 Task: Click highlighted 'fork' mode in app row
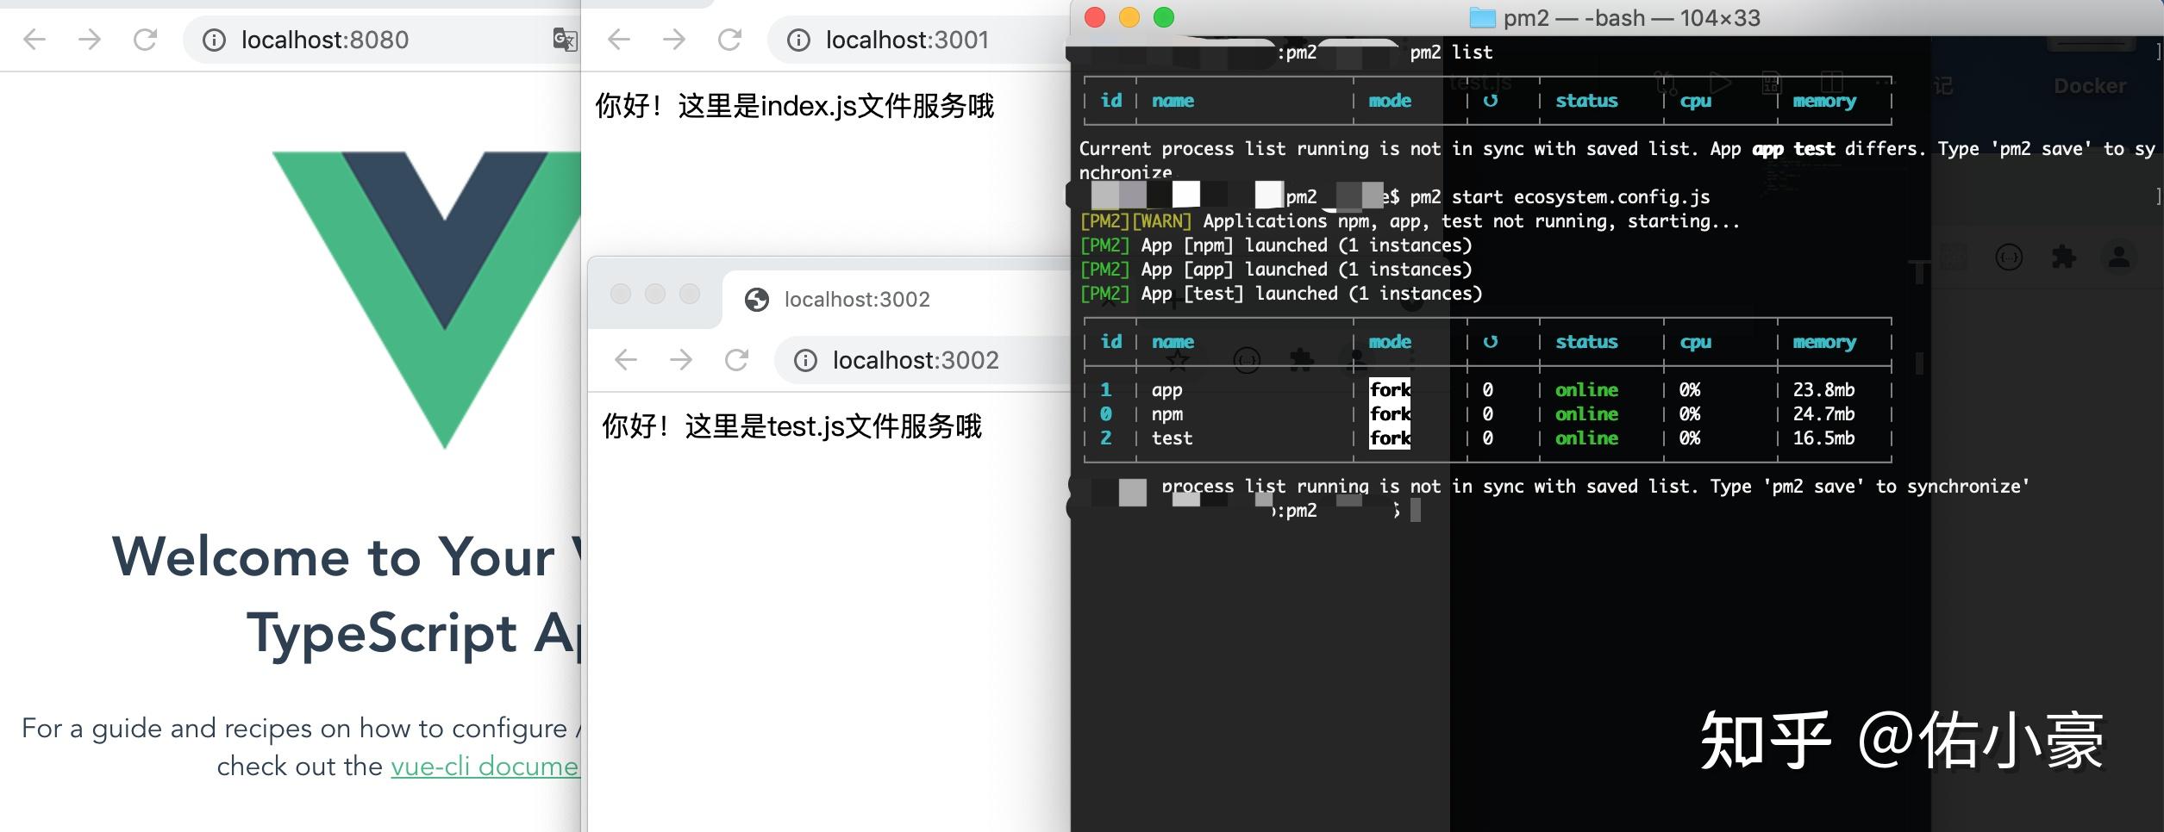coord(1391,390)
